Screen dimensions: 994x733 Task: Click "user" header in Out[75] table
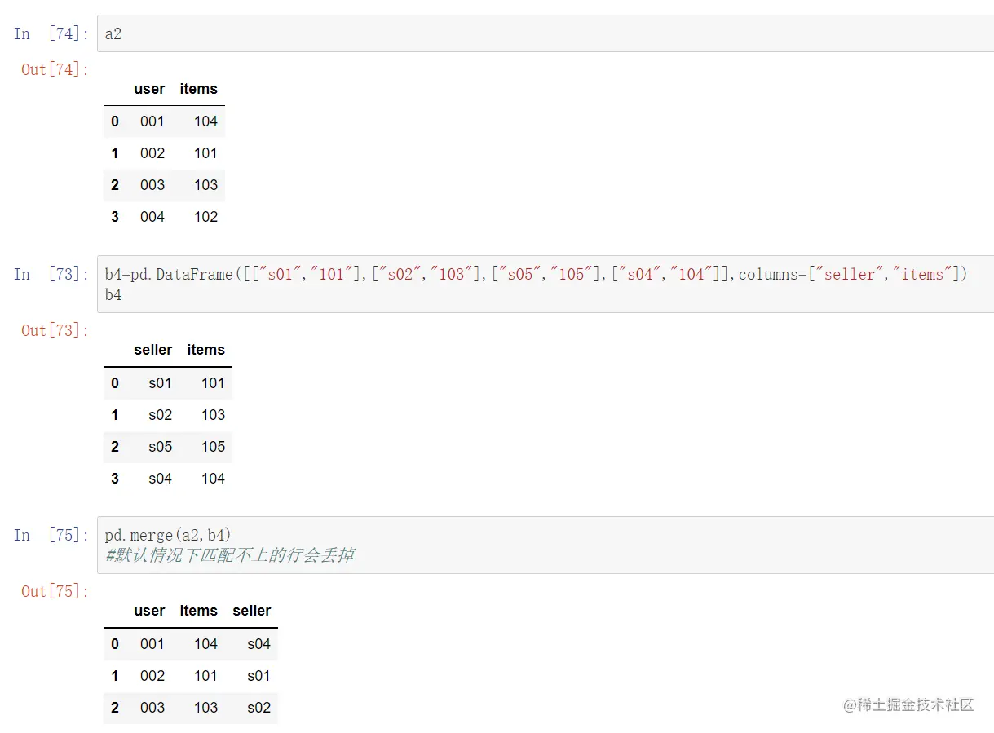click(x=149, y=611)
